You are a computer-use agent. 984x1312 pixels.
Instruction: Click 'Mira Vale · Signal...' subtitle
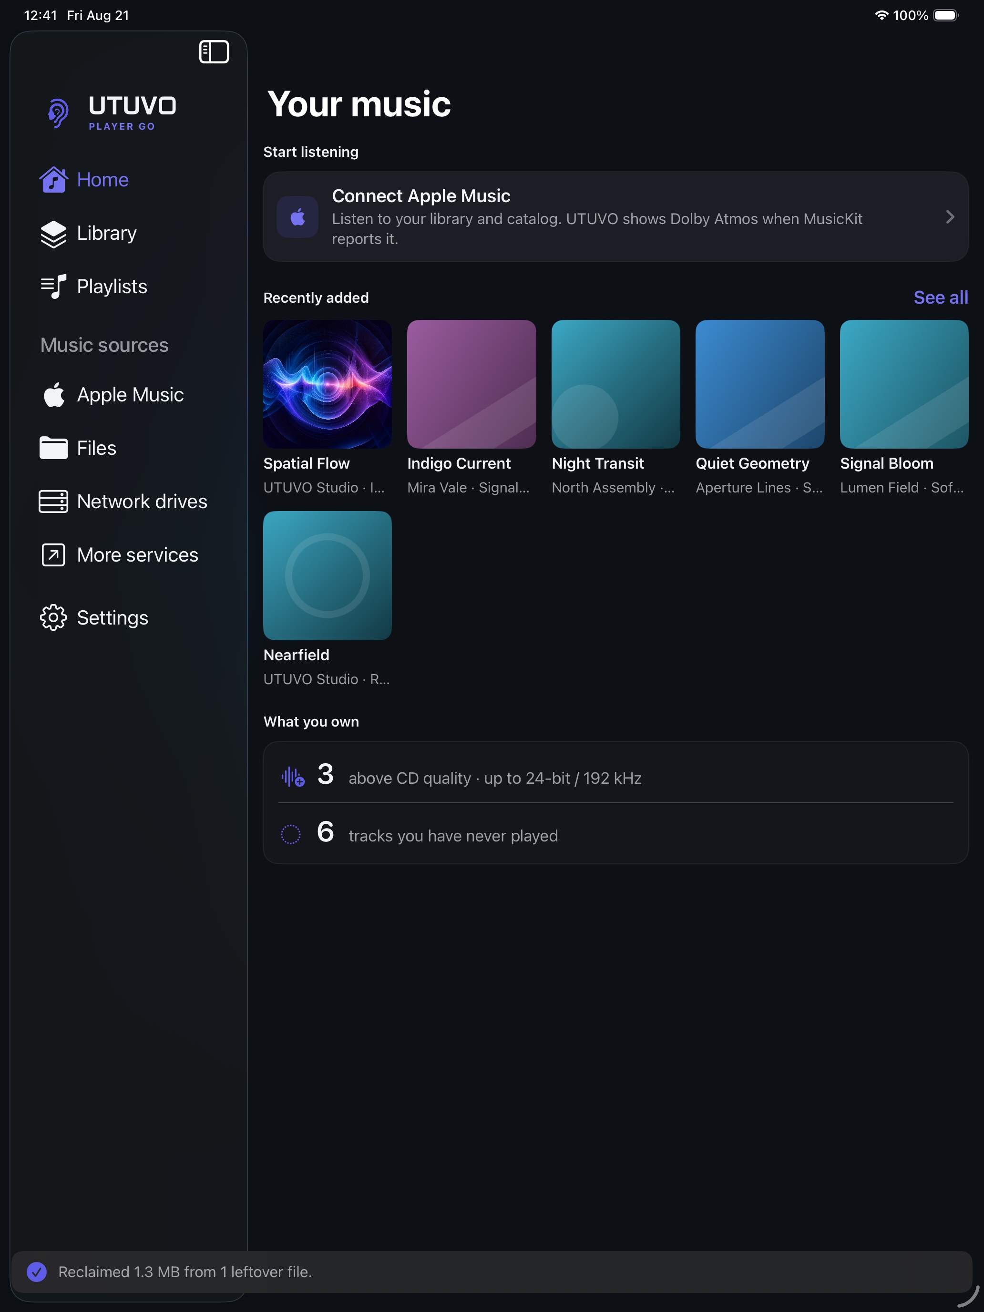[469, 488]
